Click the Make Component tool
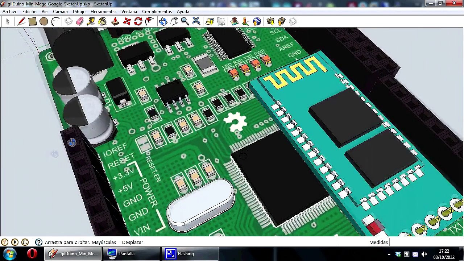The image size is (464, 261). [x=69, y=21]
